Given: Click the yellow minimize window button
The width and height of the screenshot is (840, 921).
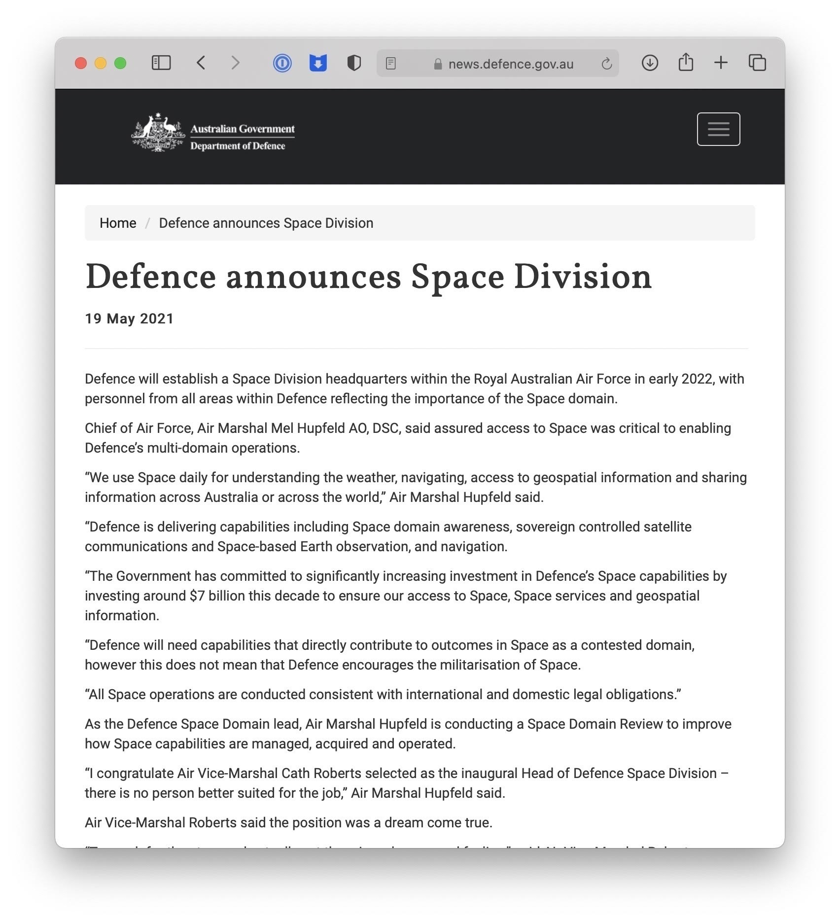Looking at the screenshot, I should 101,63.
